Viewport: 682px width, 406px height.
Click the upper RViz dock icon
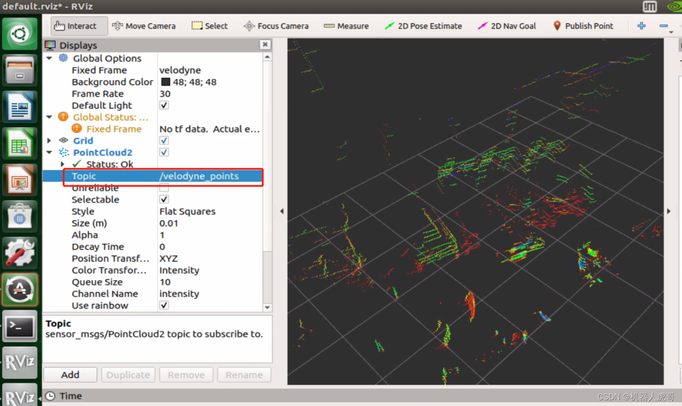coord(19,362)
